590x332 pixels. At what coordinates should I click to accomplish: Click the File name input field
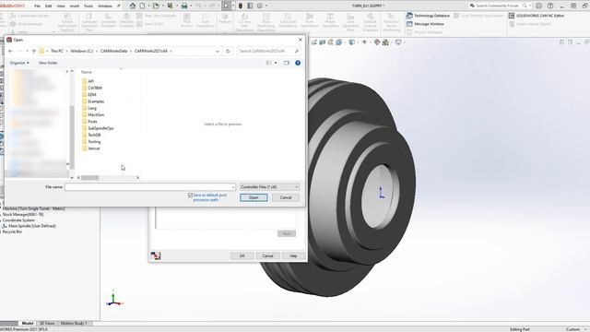click(149, 187)
